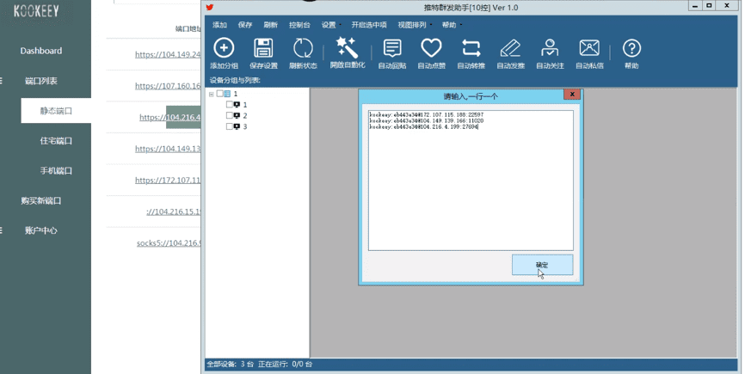Screen dimensions: 745x374
Task: Click the 开启选中项 menu item
Action: pyautogui.click(x=369, y=25)
